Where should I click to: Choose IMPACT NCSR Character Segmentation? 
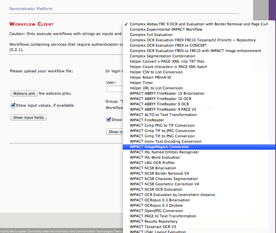pyautogui.click(x=199, y=179)
